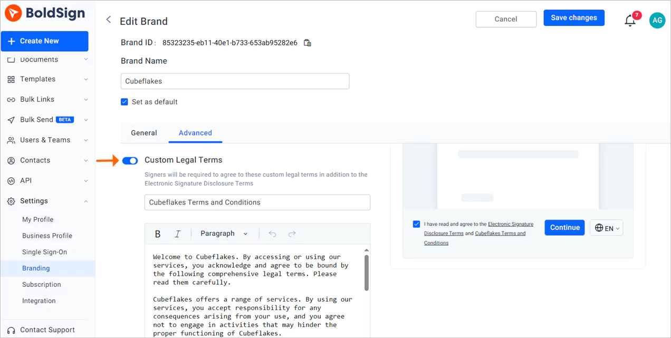
Task: Click the Contact Support headset icon
Action: point(11,330)
